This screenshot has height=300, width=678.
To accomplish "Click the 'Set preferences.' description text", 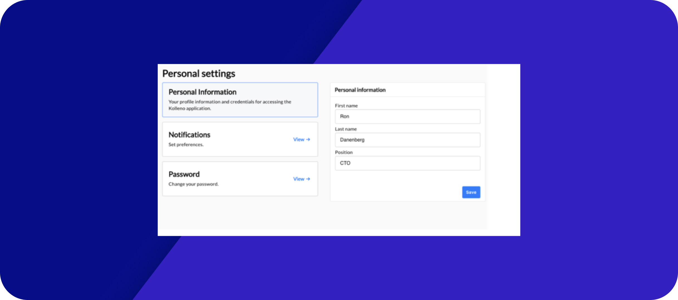I will click(x=186, y=144).
